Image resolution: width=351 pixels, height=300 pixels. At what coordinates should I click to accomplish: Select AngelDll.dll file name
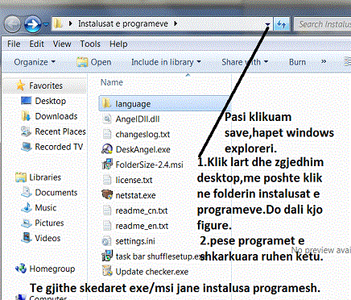pos(138,119)
